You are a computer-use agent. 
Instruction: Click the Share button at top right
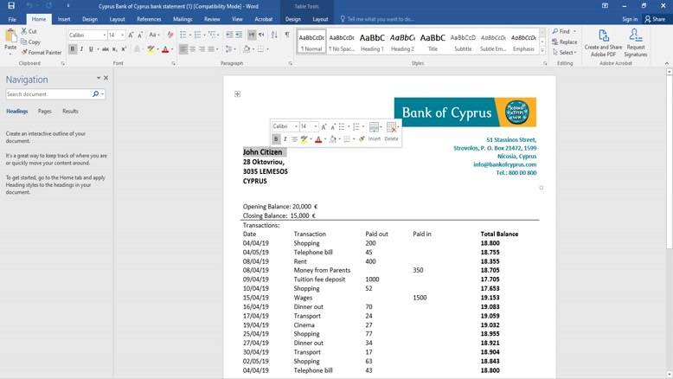(x=655, y=19)
